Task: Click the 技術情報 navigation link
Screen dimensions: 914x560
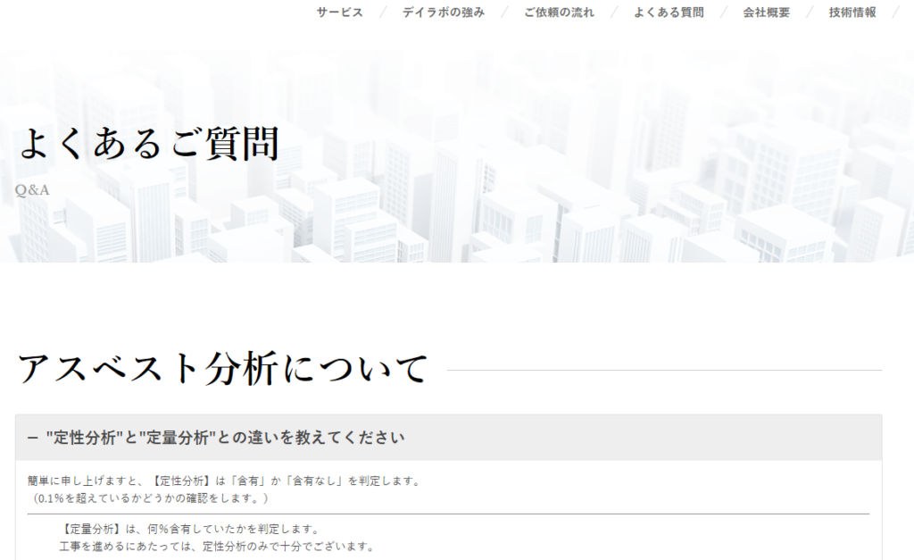Action: pyautogui.click(x=852, y=13)
